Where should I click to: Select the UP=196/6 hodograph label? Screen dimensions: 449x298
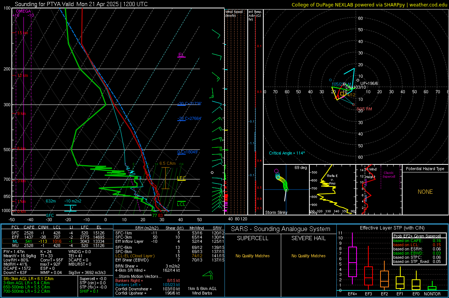pyautogui.click(x=369, y=83)
